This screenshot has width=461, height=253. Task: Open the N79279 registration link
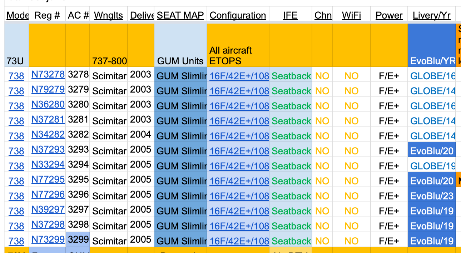48,89
